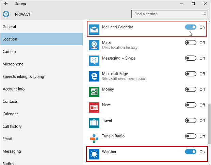Turn on Microsoft Edge location toggle
The height and width of the screenshot is (165, 211).
191,74
